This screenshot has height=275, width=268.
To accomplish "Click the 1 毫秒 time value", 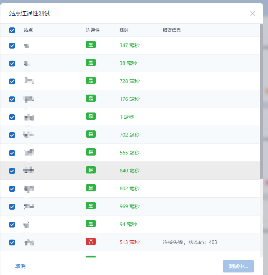I will [x=127, y=117].
